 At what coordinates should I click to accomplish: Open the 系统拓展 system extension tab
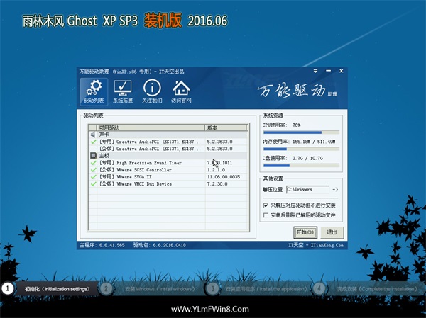tap(123, 91)
